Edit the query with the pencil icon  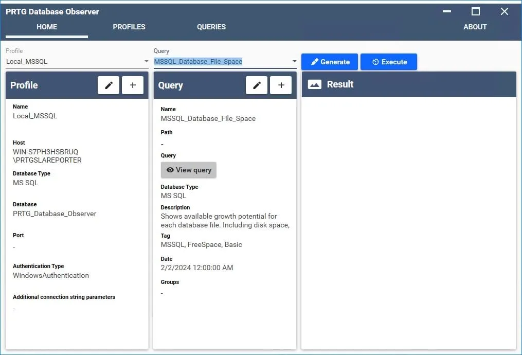coord(257,85)
